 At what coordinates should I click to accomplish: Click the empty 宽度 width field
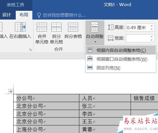[x=140, y=38]
